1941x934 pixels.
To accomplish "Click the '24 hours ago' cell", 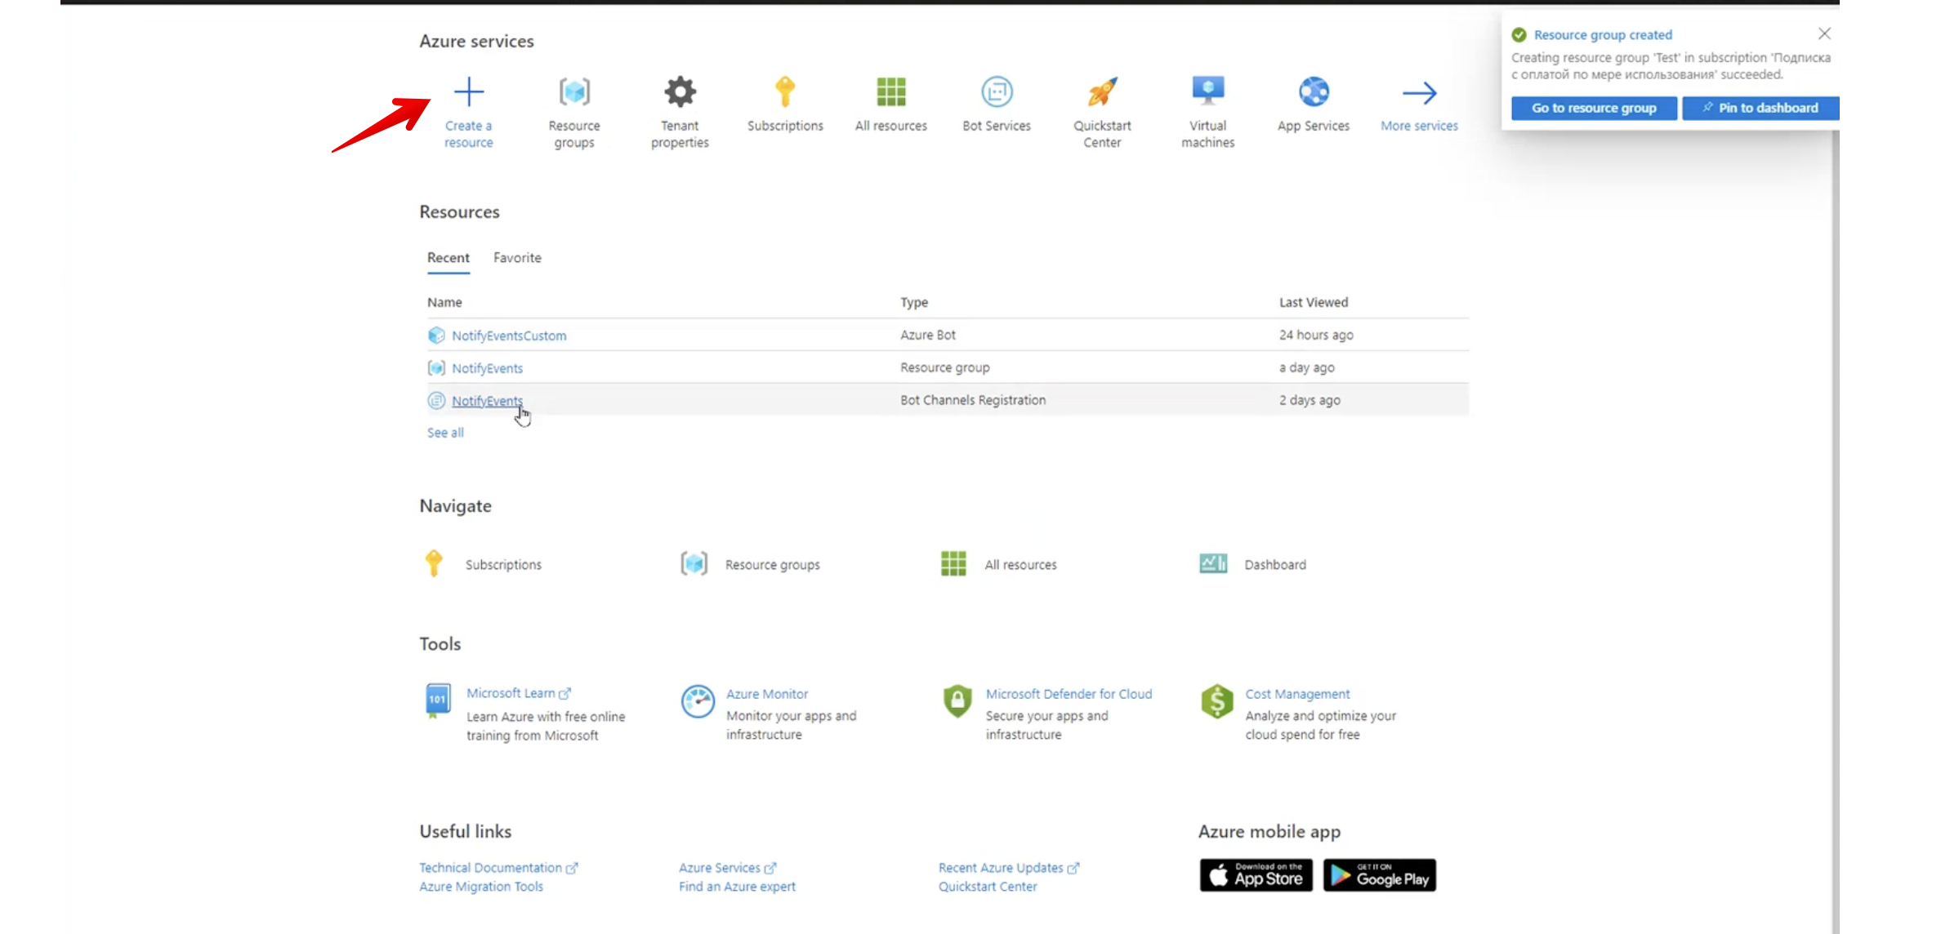I will coord(1316,335).
